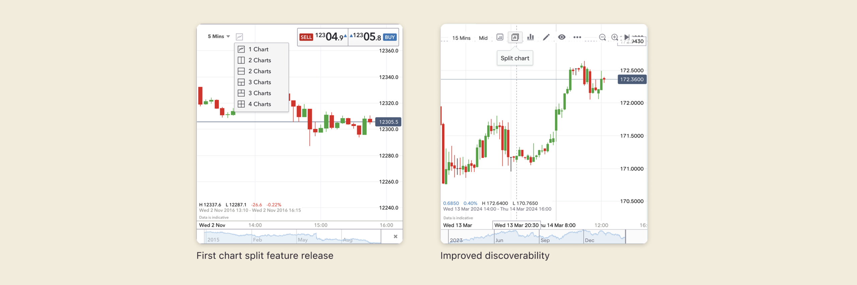857x285 pixels.
Task: Select the 1 Chart layout option
Action: pyautogui.click(x=261, y=49)
